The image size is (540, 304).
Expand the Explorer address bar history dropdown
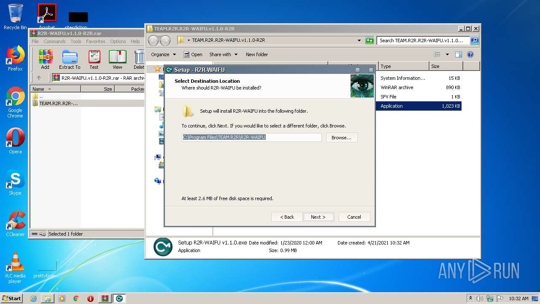[359, 41]
